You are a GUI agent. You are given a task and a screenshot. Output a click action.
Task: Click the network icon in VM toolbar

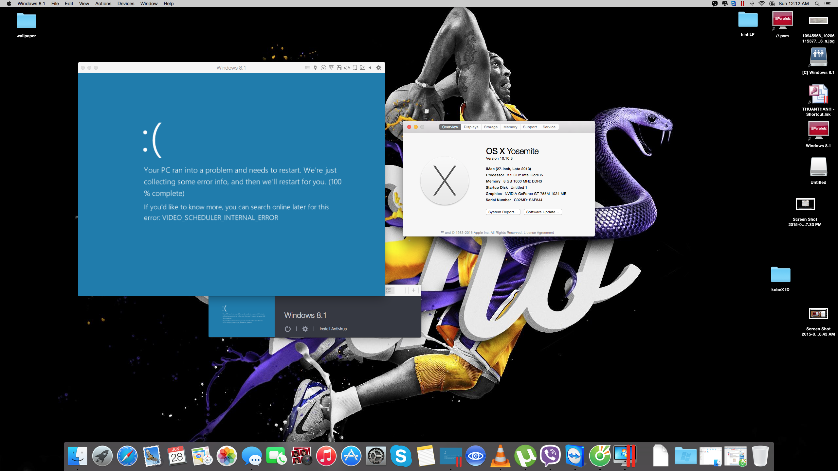(331, 68)
